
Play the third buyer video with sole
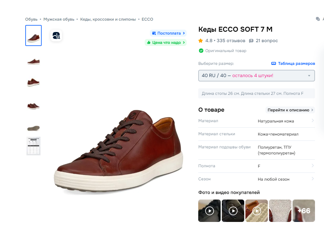point(256,211)
